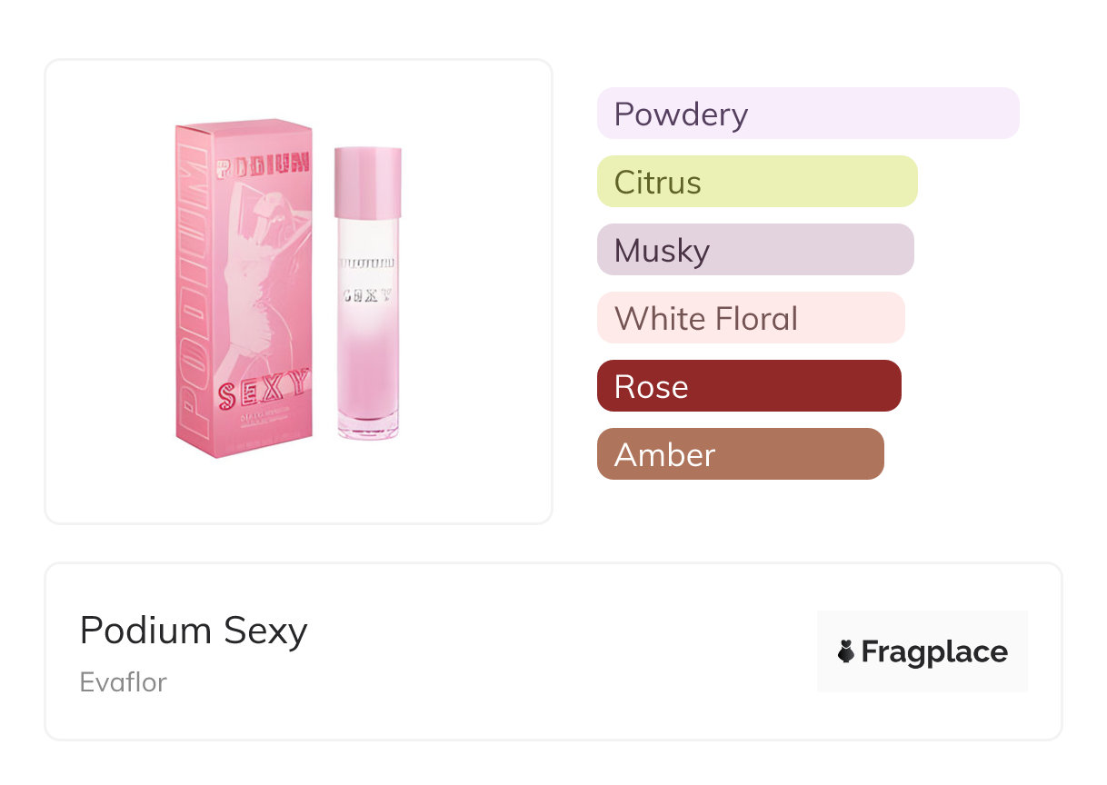The width and height of the screenshot is (1107, 785).
Task: Pick the White Floral accord bar
Action: pos(751,318)
